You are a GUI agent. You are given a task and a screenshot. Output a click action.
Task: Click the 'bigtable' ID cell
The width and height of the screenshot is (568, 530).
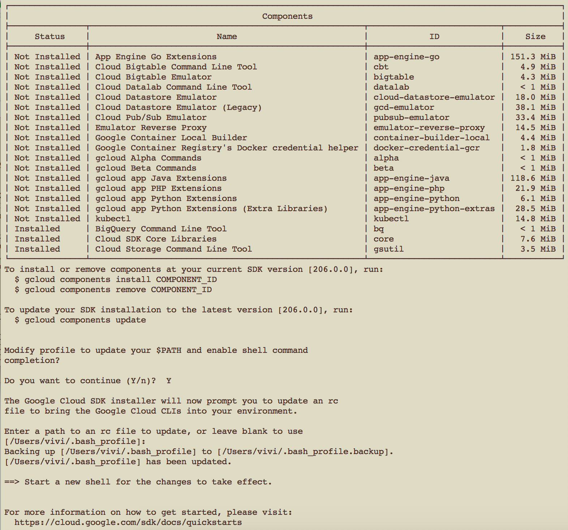click(394, 77)
